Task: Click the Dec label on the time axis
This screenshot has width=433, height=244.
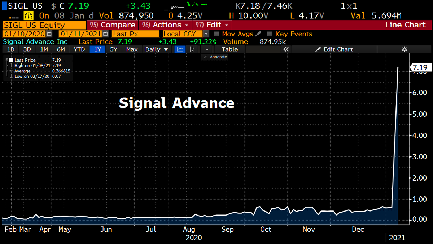Action: coord(358,229)
